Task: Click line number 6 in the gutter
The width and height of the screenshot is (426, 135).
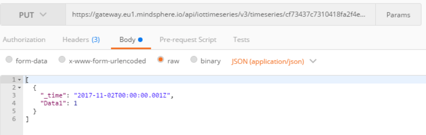Action: (14, 119)
